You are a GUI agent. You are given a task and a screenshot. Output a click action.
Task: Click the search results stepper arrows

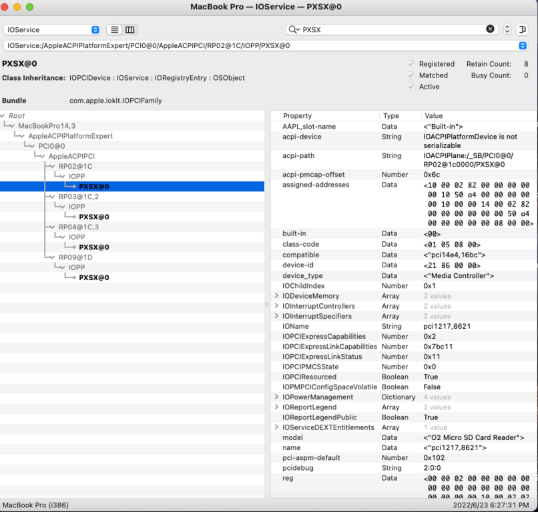(507, 29)
